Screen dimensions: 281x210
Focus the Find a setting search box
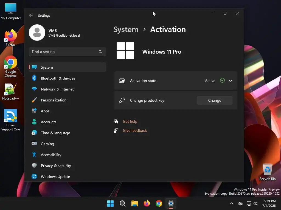pos(67,52)
